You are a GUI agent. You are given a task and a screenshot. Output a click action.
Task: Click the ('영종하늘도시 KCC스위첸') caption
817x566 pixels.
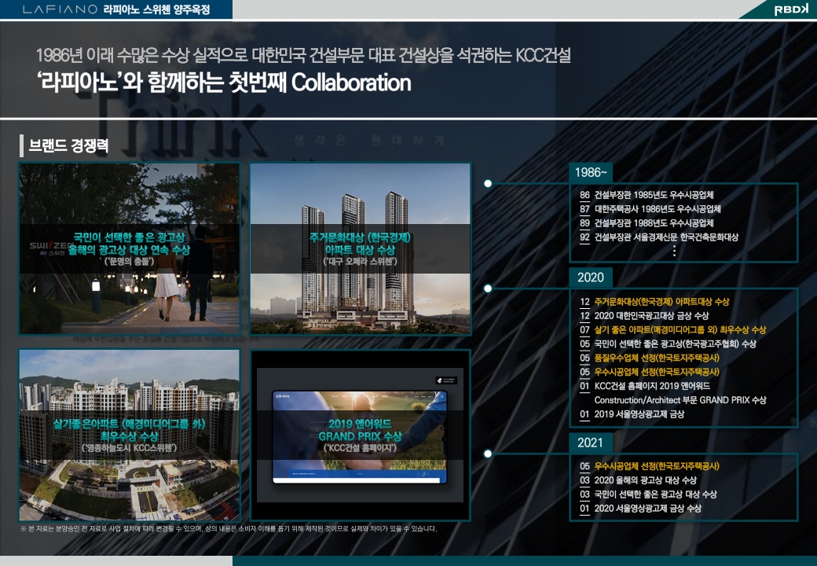pos(129,448)
